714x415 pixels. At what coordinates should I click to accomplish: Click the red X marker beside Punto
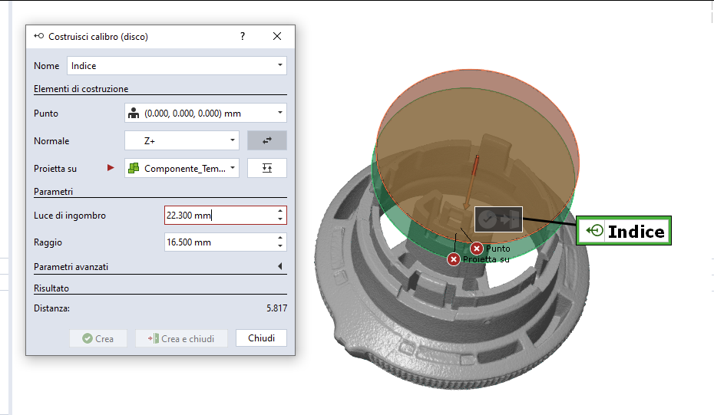click(477, 249)
